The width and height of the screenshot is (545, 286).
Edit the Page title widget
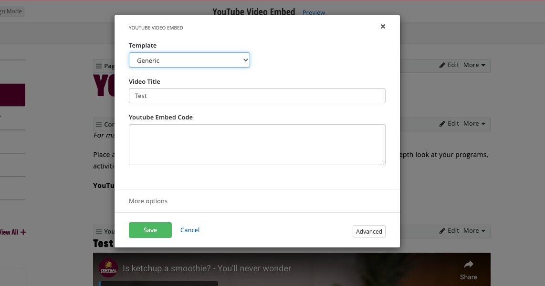[449, 65]
